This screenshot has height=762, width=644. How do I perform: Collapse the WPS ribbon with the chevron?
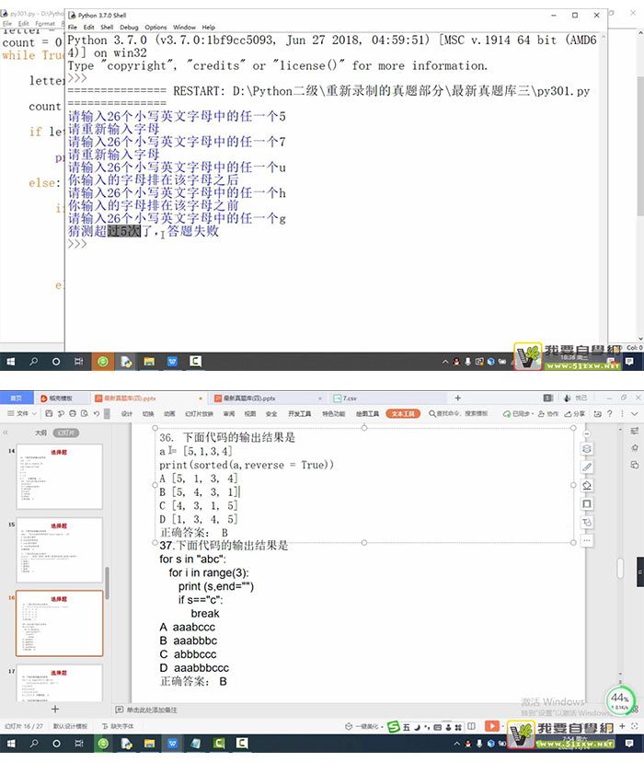[634, 413]
